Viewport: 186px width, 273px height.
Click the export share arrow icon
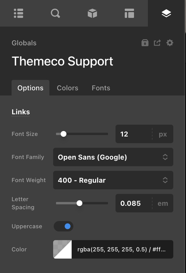tap(157, 43)
